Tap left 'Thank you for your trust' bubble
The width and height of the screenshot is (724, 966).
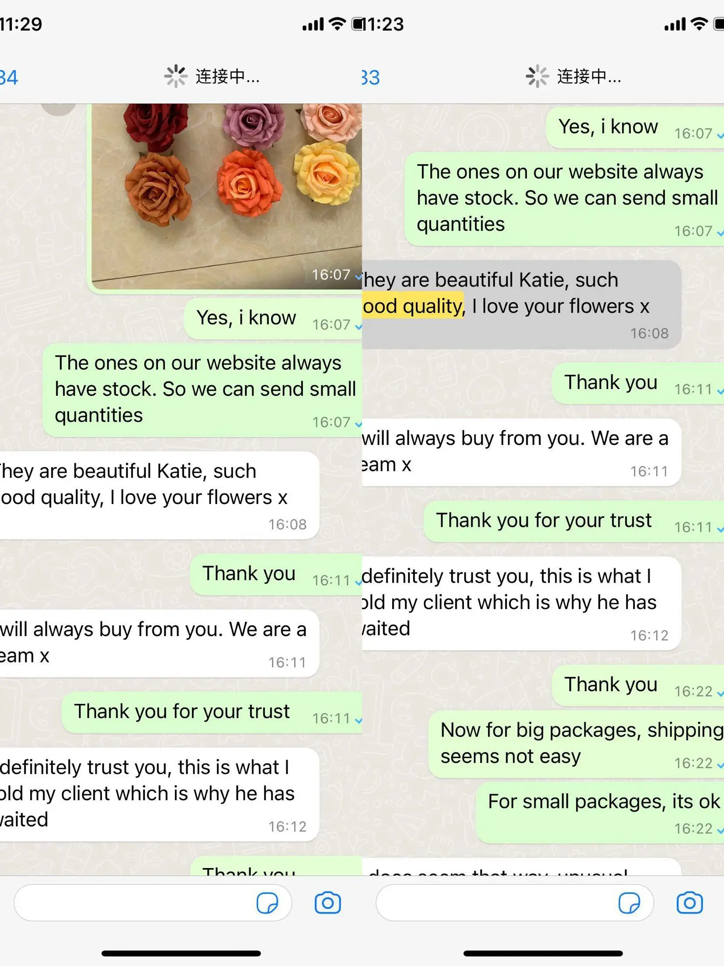point(212,712)
